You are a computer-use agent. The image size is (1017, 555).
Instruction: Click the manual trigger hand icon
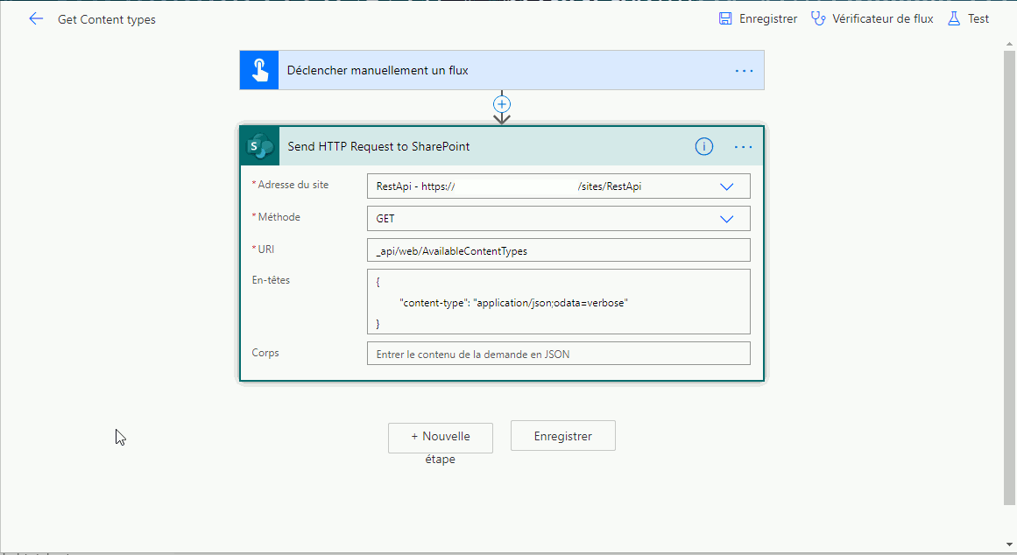[259, 70]
